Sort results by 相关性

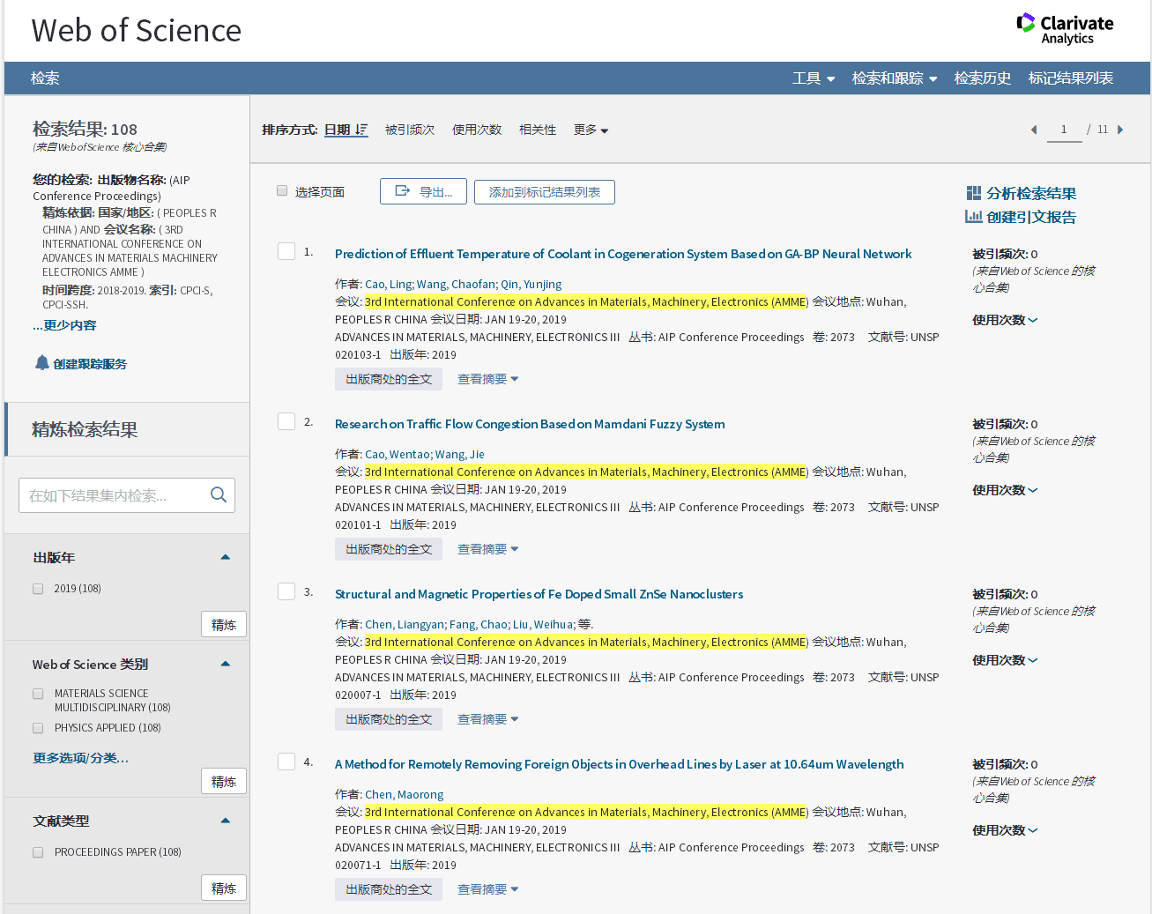click(538, 130)
